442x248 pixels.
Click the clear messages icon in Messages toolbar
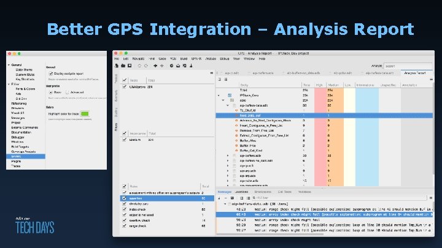pos(219,198)
